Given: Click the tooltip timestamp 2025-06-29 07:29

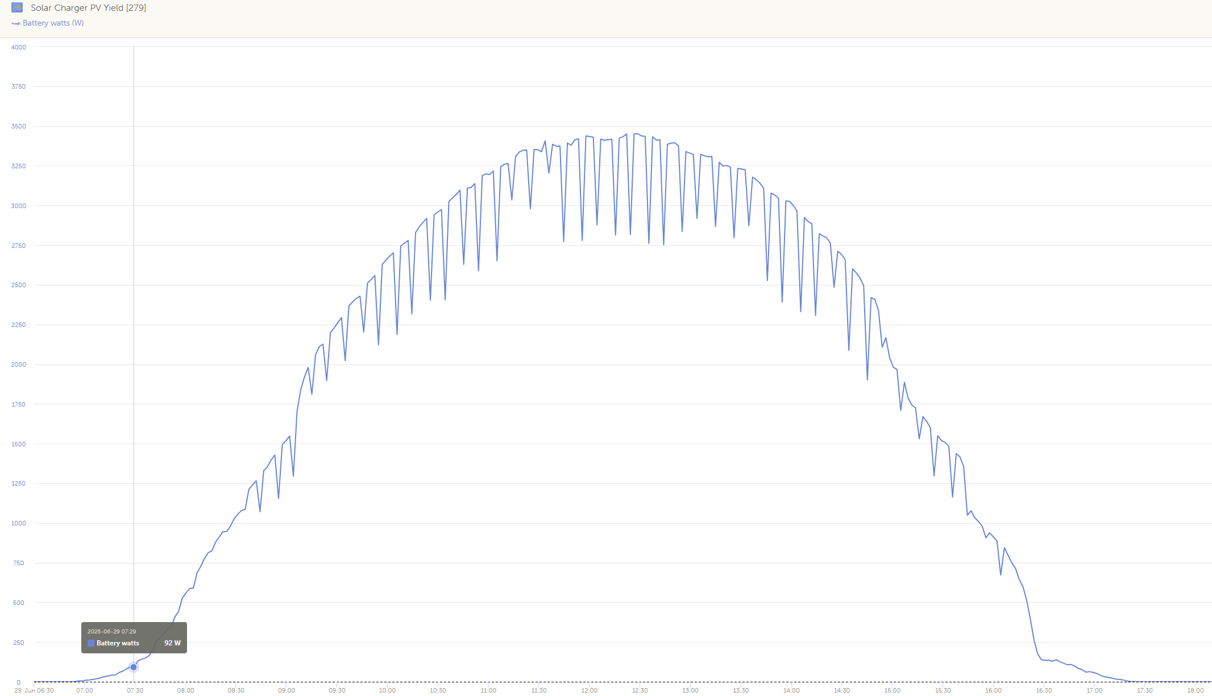Looking at the screenshot, I should [x=111, y=631].
